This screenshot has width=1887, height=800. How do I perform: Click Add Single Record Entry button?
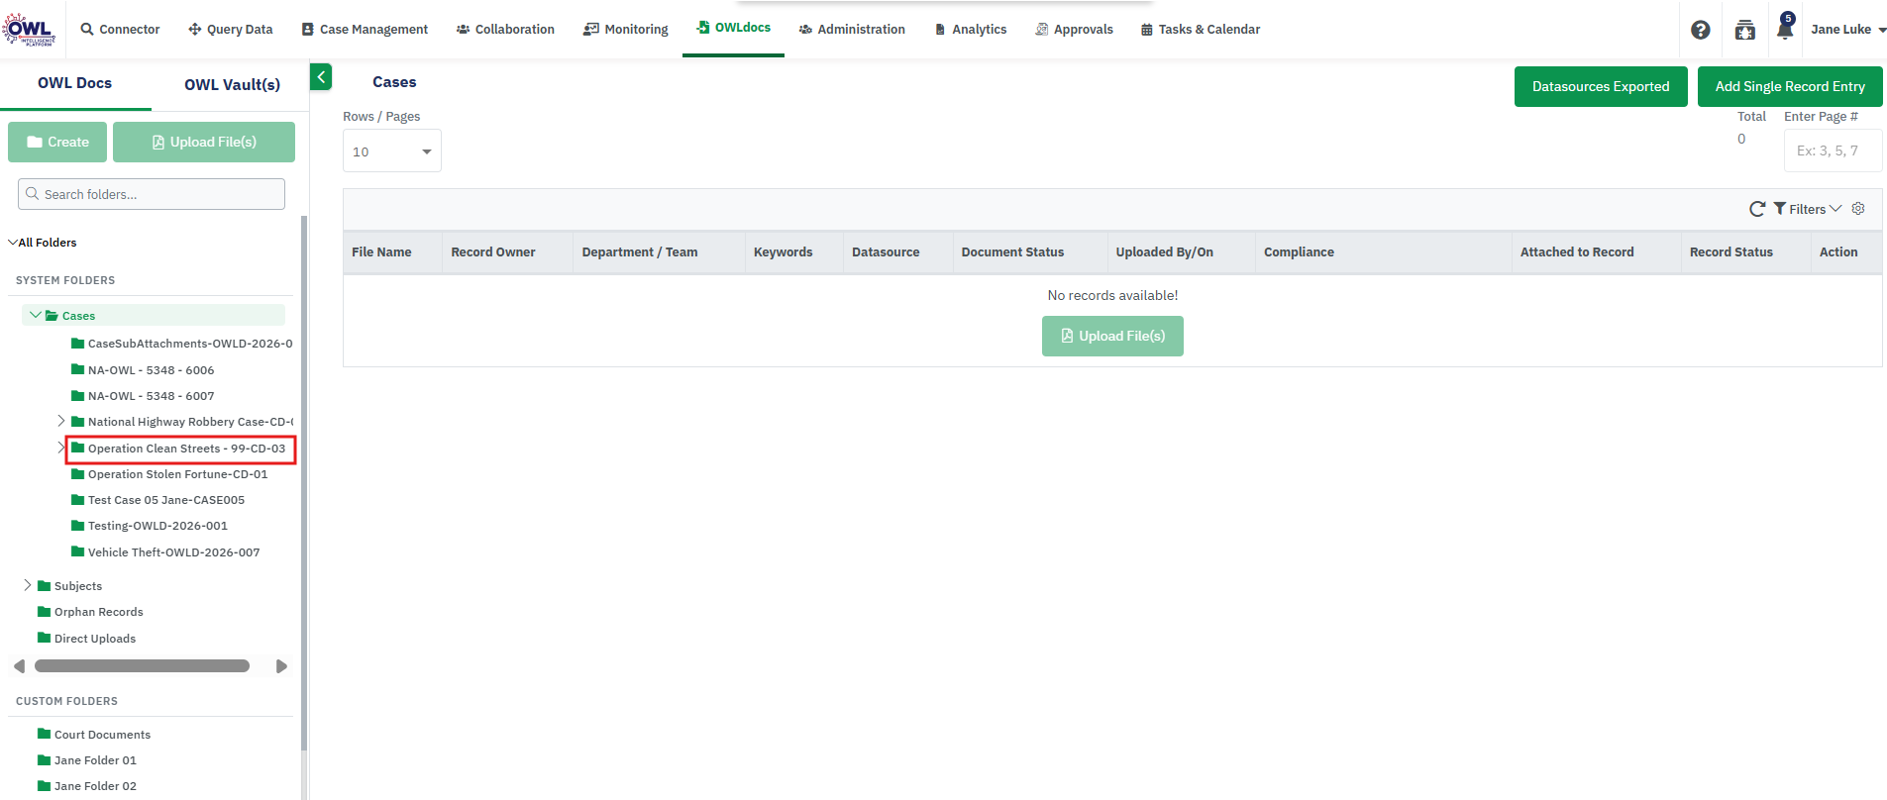coord(1790,86)
